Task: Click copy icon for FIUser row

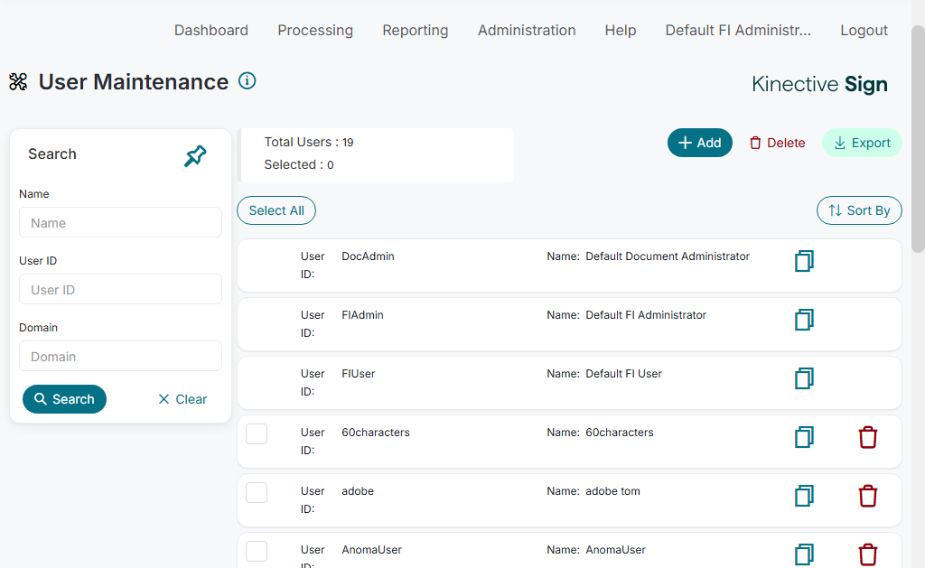Action: tap(804, 378)
